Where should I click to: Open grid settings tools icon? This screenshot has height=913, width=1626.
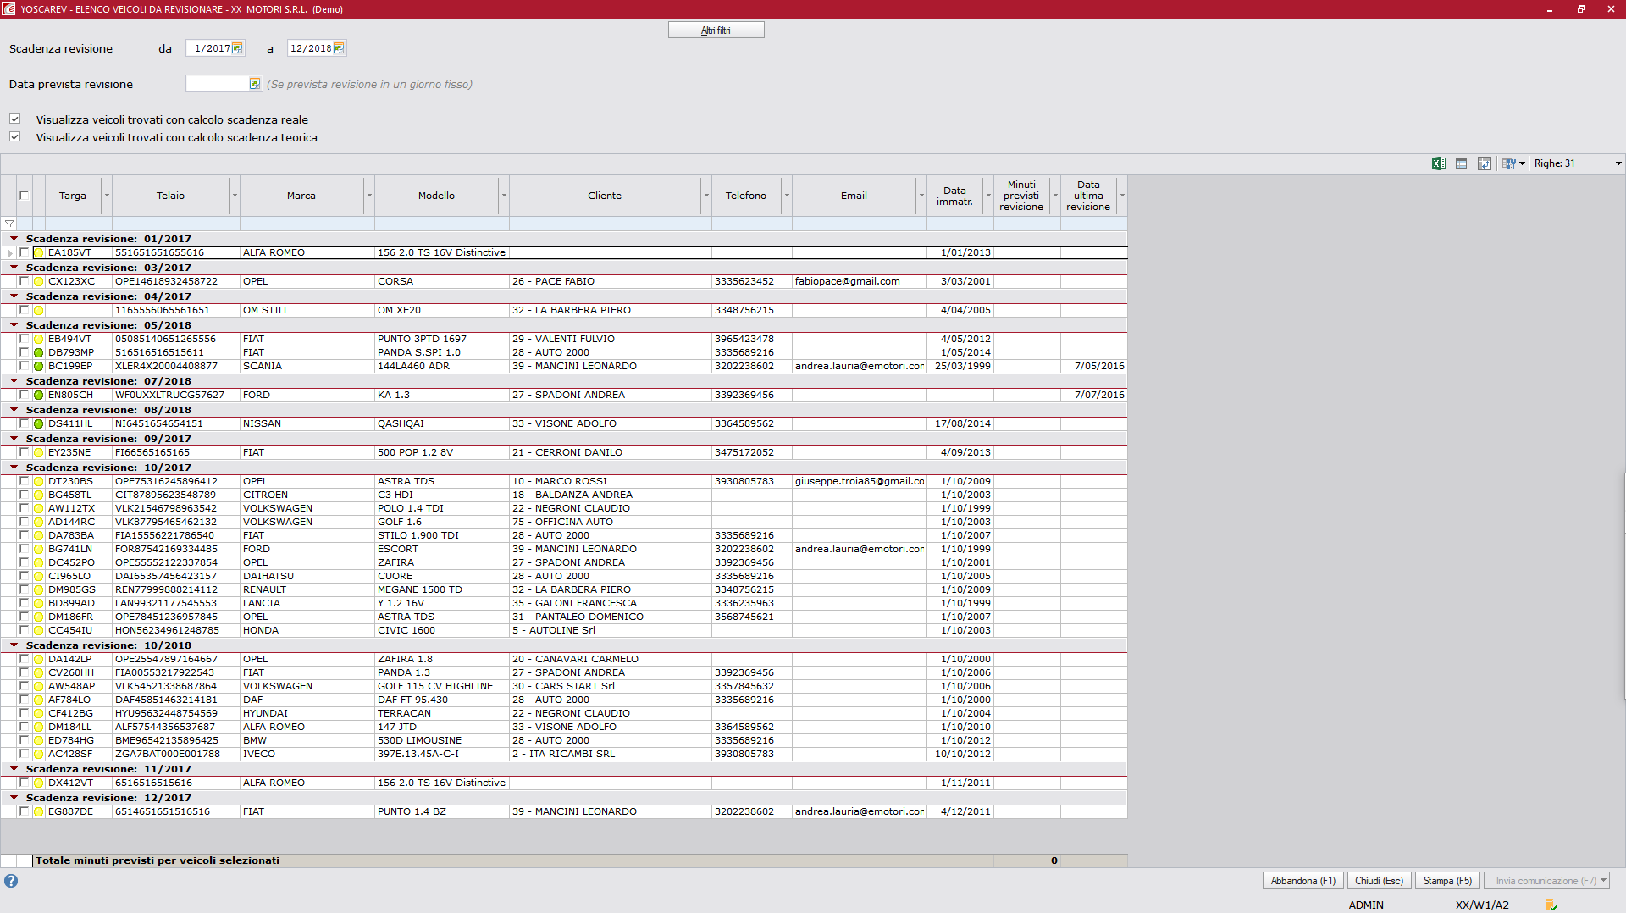[1509, 163]
